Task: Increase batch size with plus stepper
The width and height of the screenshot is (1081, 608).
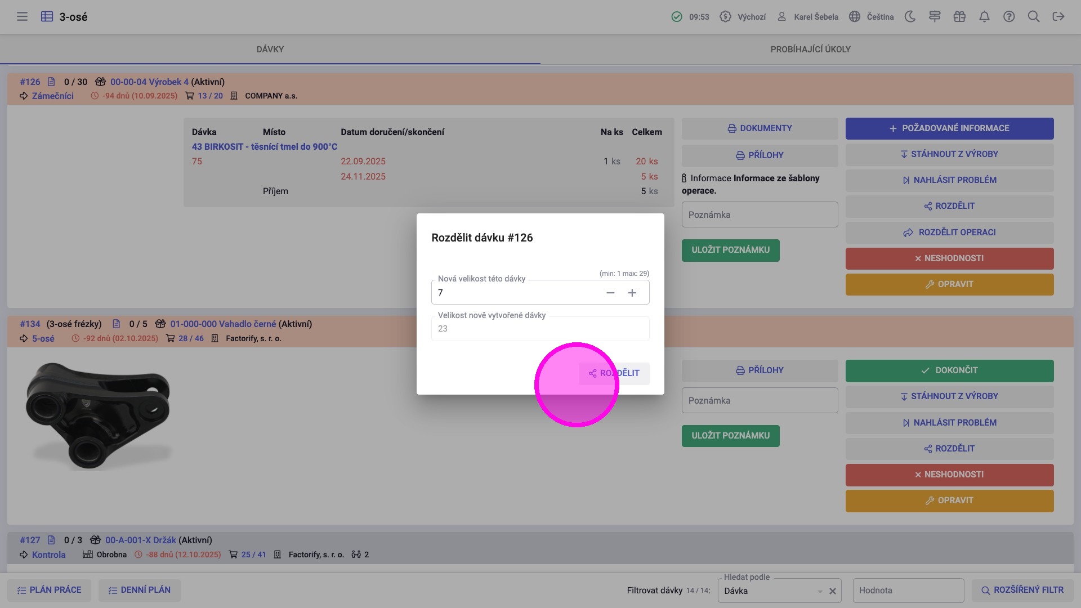Action: pos(632,293)
